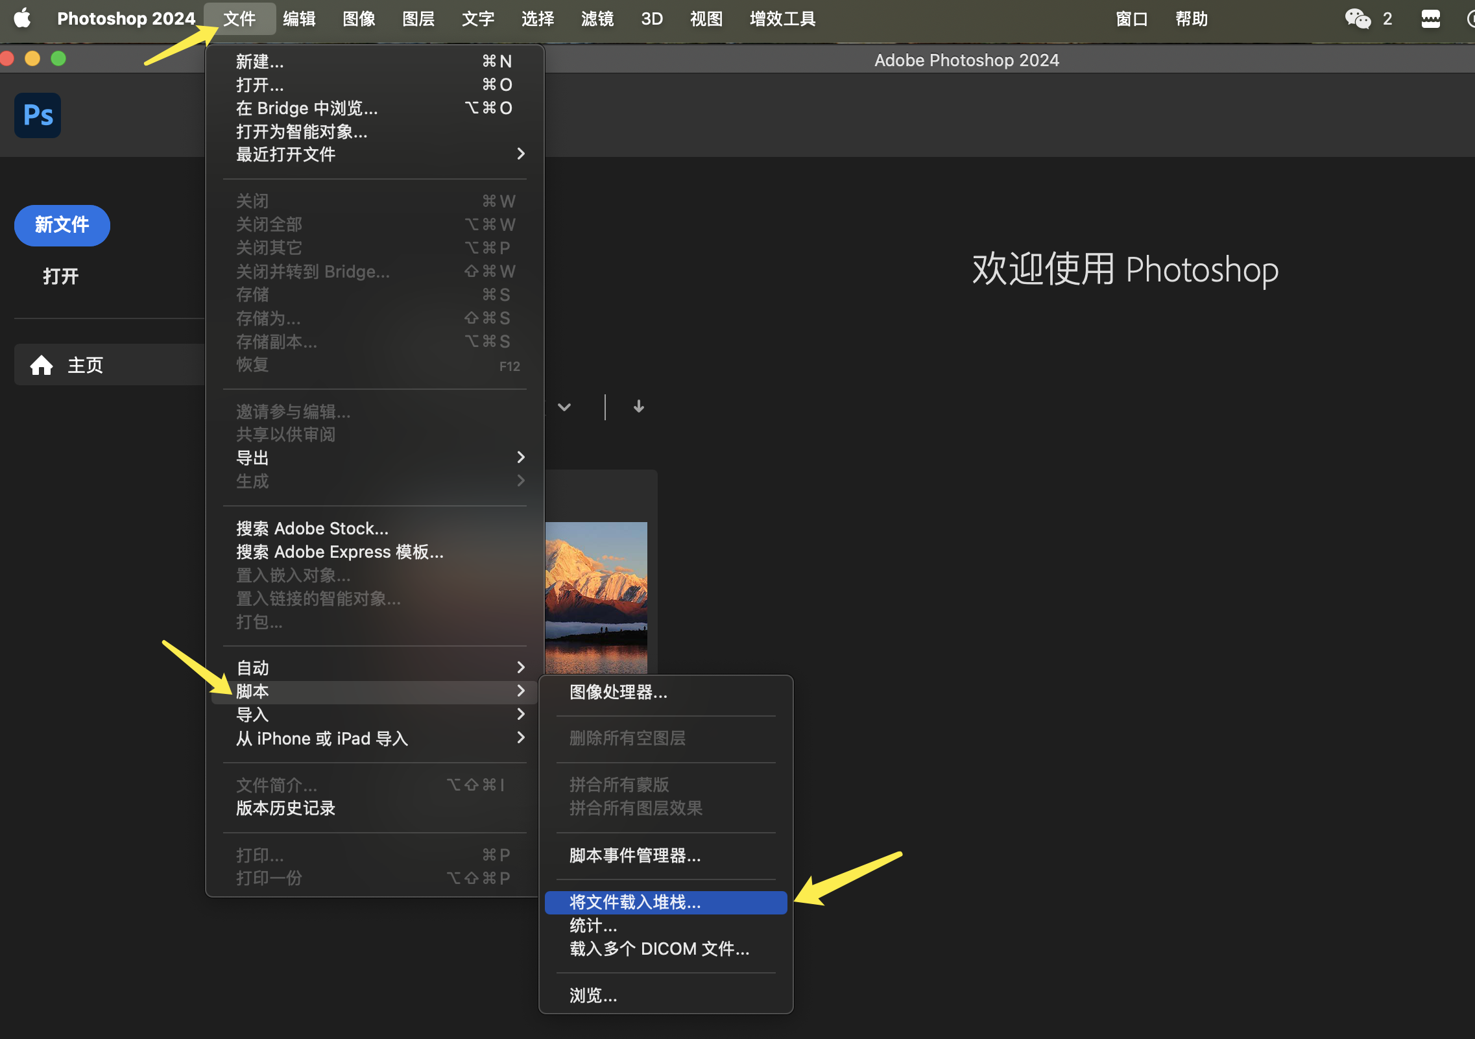The height and width of the screenshot is (1039, 1475).
Task: Click the 新文件 button
Action: click(62, 225)
